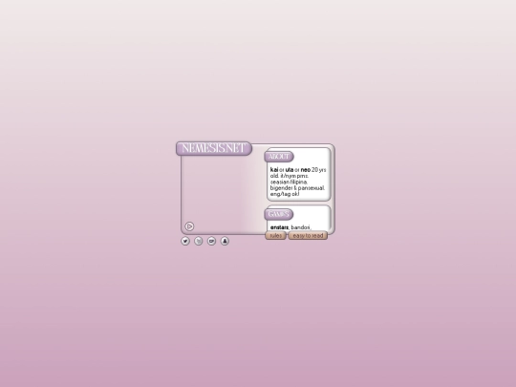The width and height of the screenshot is (516, 387).
Task: Open the rules button
Action: (275, 236)
